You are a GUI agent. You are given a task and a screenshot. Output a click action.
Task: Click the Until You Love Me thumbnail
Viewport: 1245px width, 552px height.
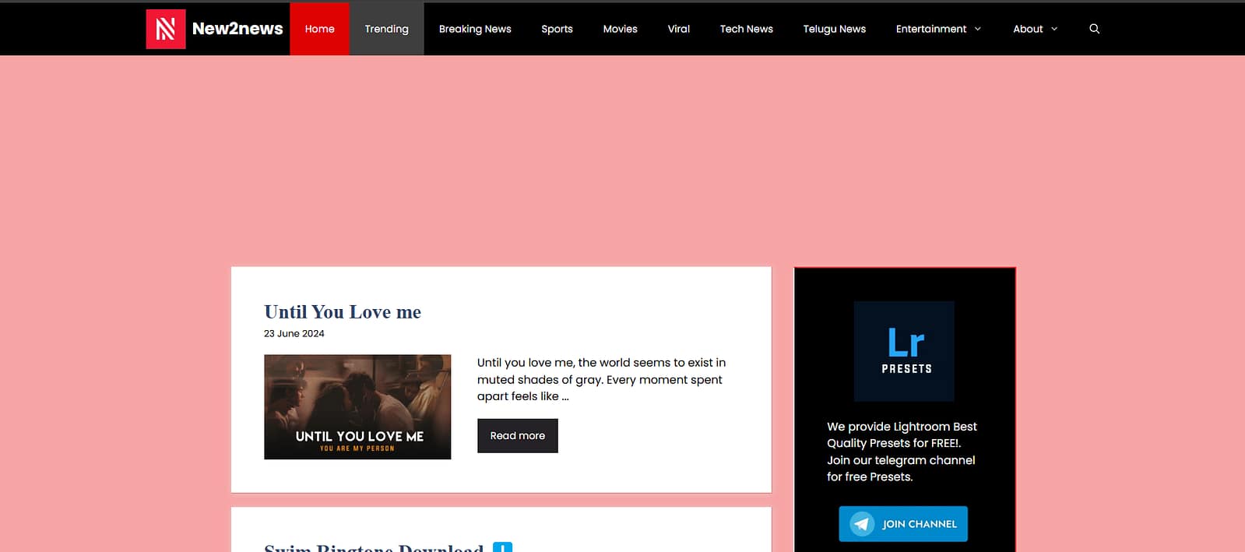pos(357,406)
